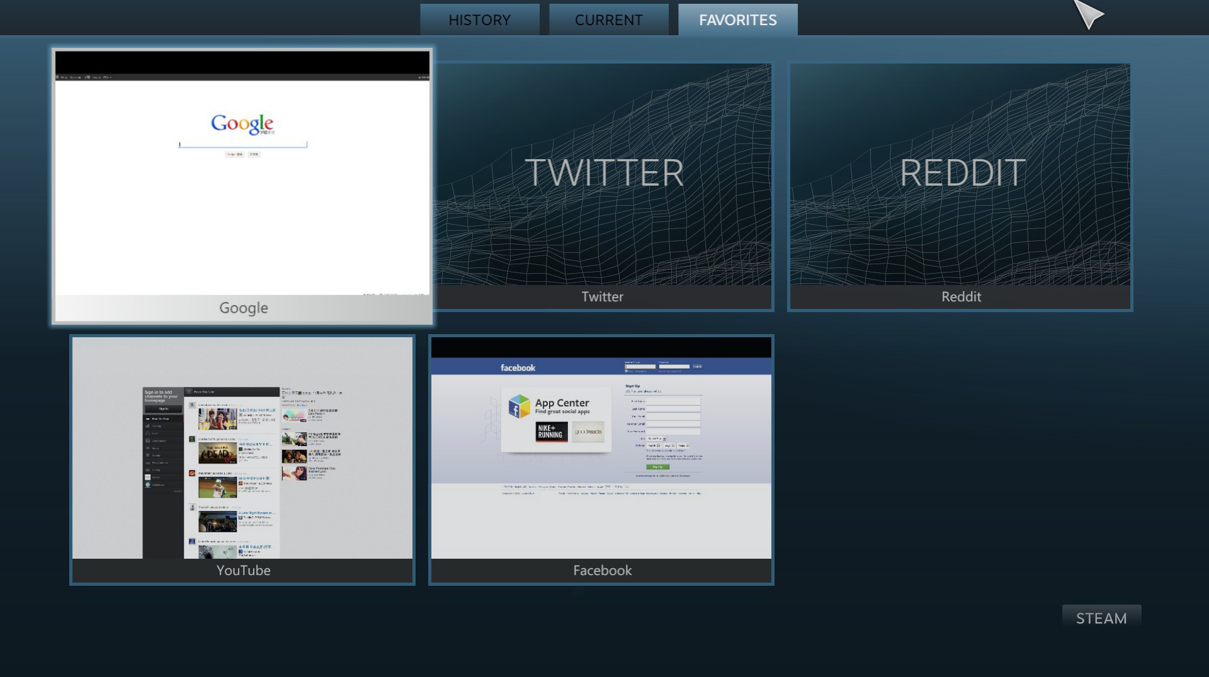Switch to the HISTORY tab
This screenshot has height=677, width=1209.
(x=480, y=20)
